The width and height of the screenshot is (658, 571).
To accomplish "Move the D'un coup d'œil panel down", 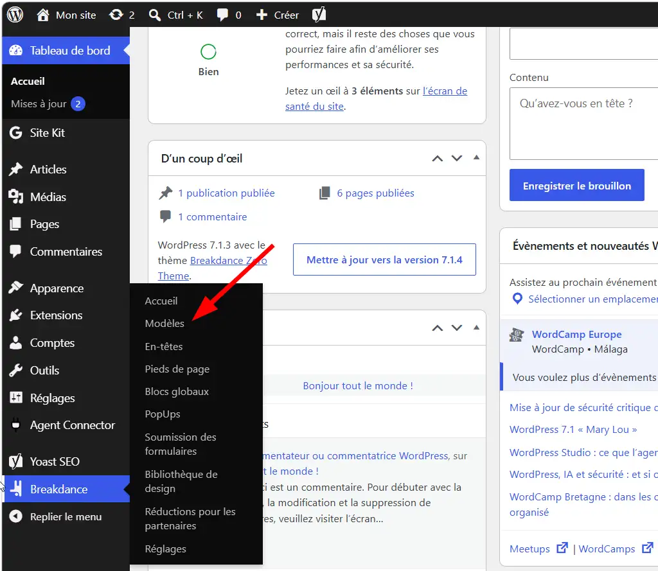I will pos(457,158).
